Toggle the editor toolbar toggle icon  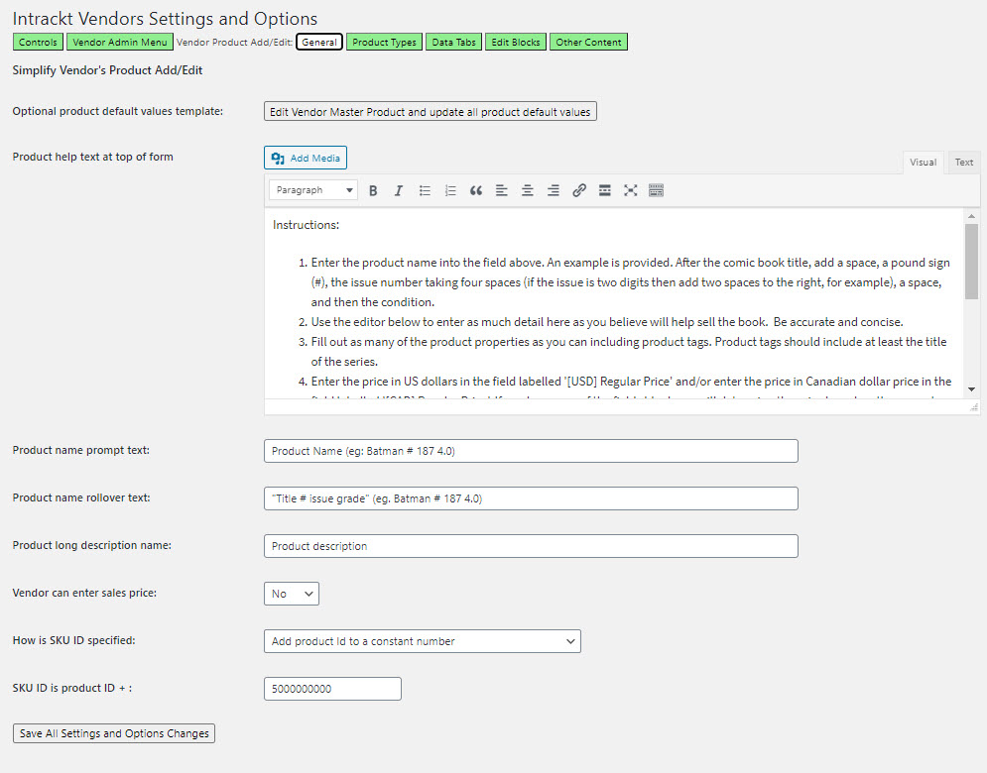[656, 190]
